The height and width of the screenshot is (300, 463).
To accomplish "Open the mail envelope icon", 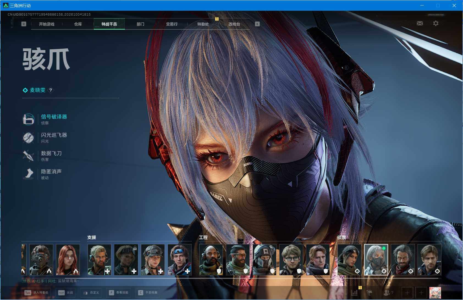I will tap(420, 23).
